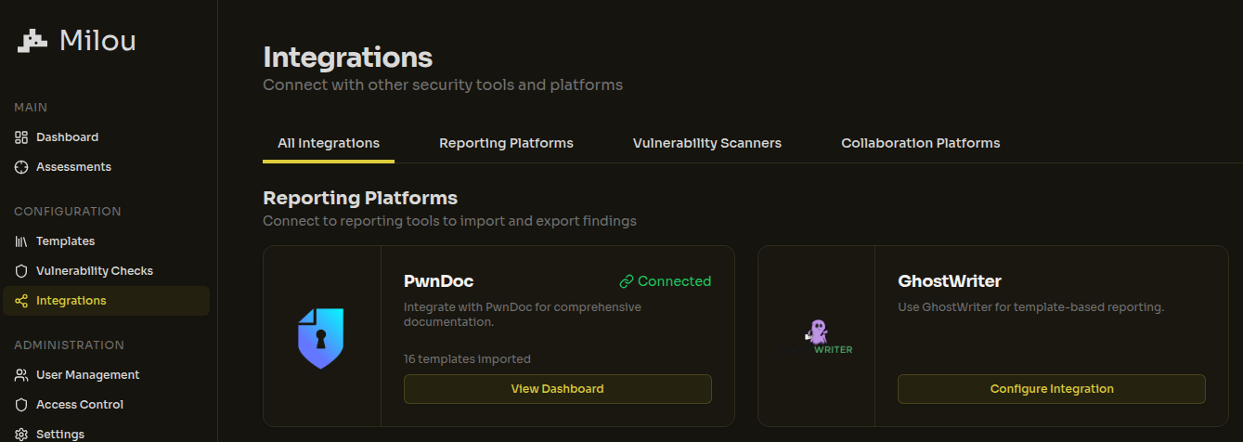This screenshot has height=442, width=1243.
Task: Click the PwnDoc shield logo thumbnail
Action: coord(321,337)
